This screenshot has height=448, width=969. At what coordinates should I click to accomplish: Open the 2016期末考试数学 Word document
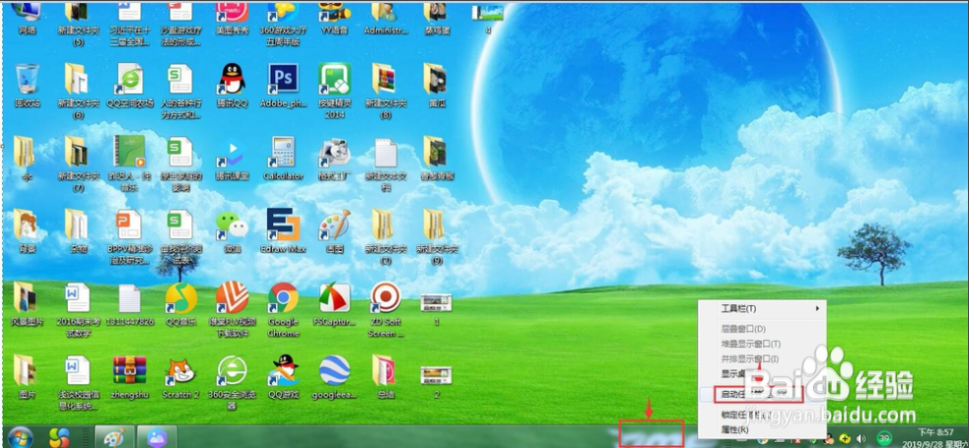click(79, 310)
